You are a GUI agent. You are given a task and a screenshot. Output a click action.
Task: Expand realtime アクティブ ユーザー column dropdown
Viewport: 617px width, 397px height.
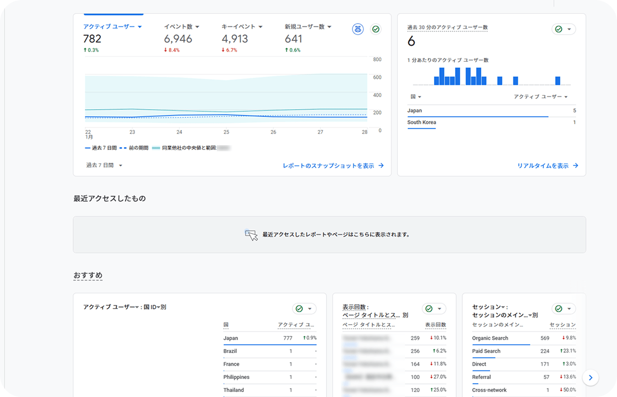540,96
